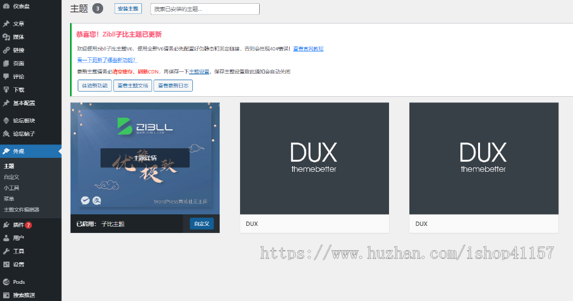Image resolution: width=573 pixels, height=301 pixels.
Task: Click the plugins update badge showing 7
Action: click(x=29, y=225)
